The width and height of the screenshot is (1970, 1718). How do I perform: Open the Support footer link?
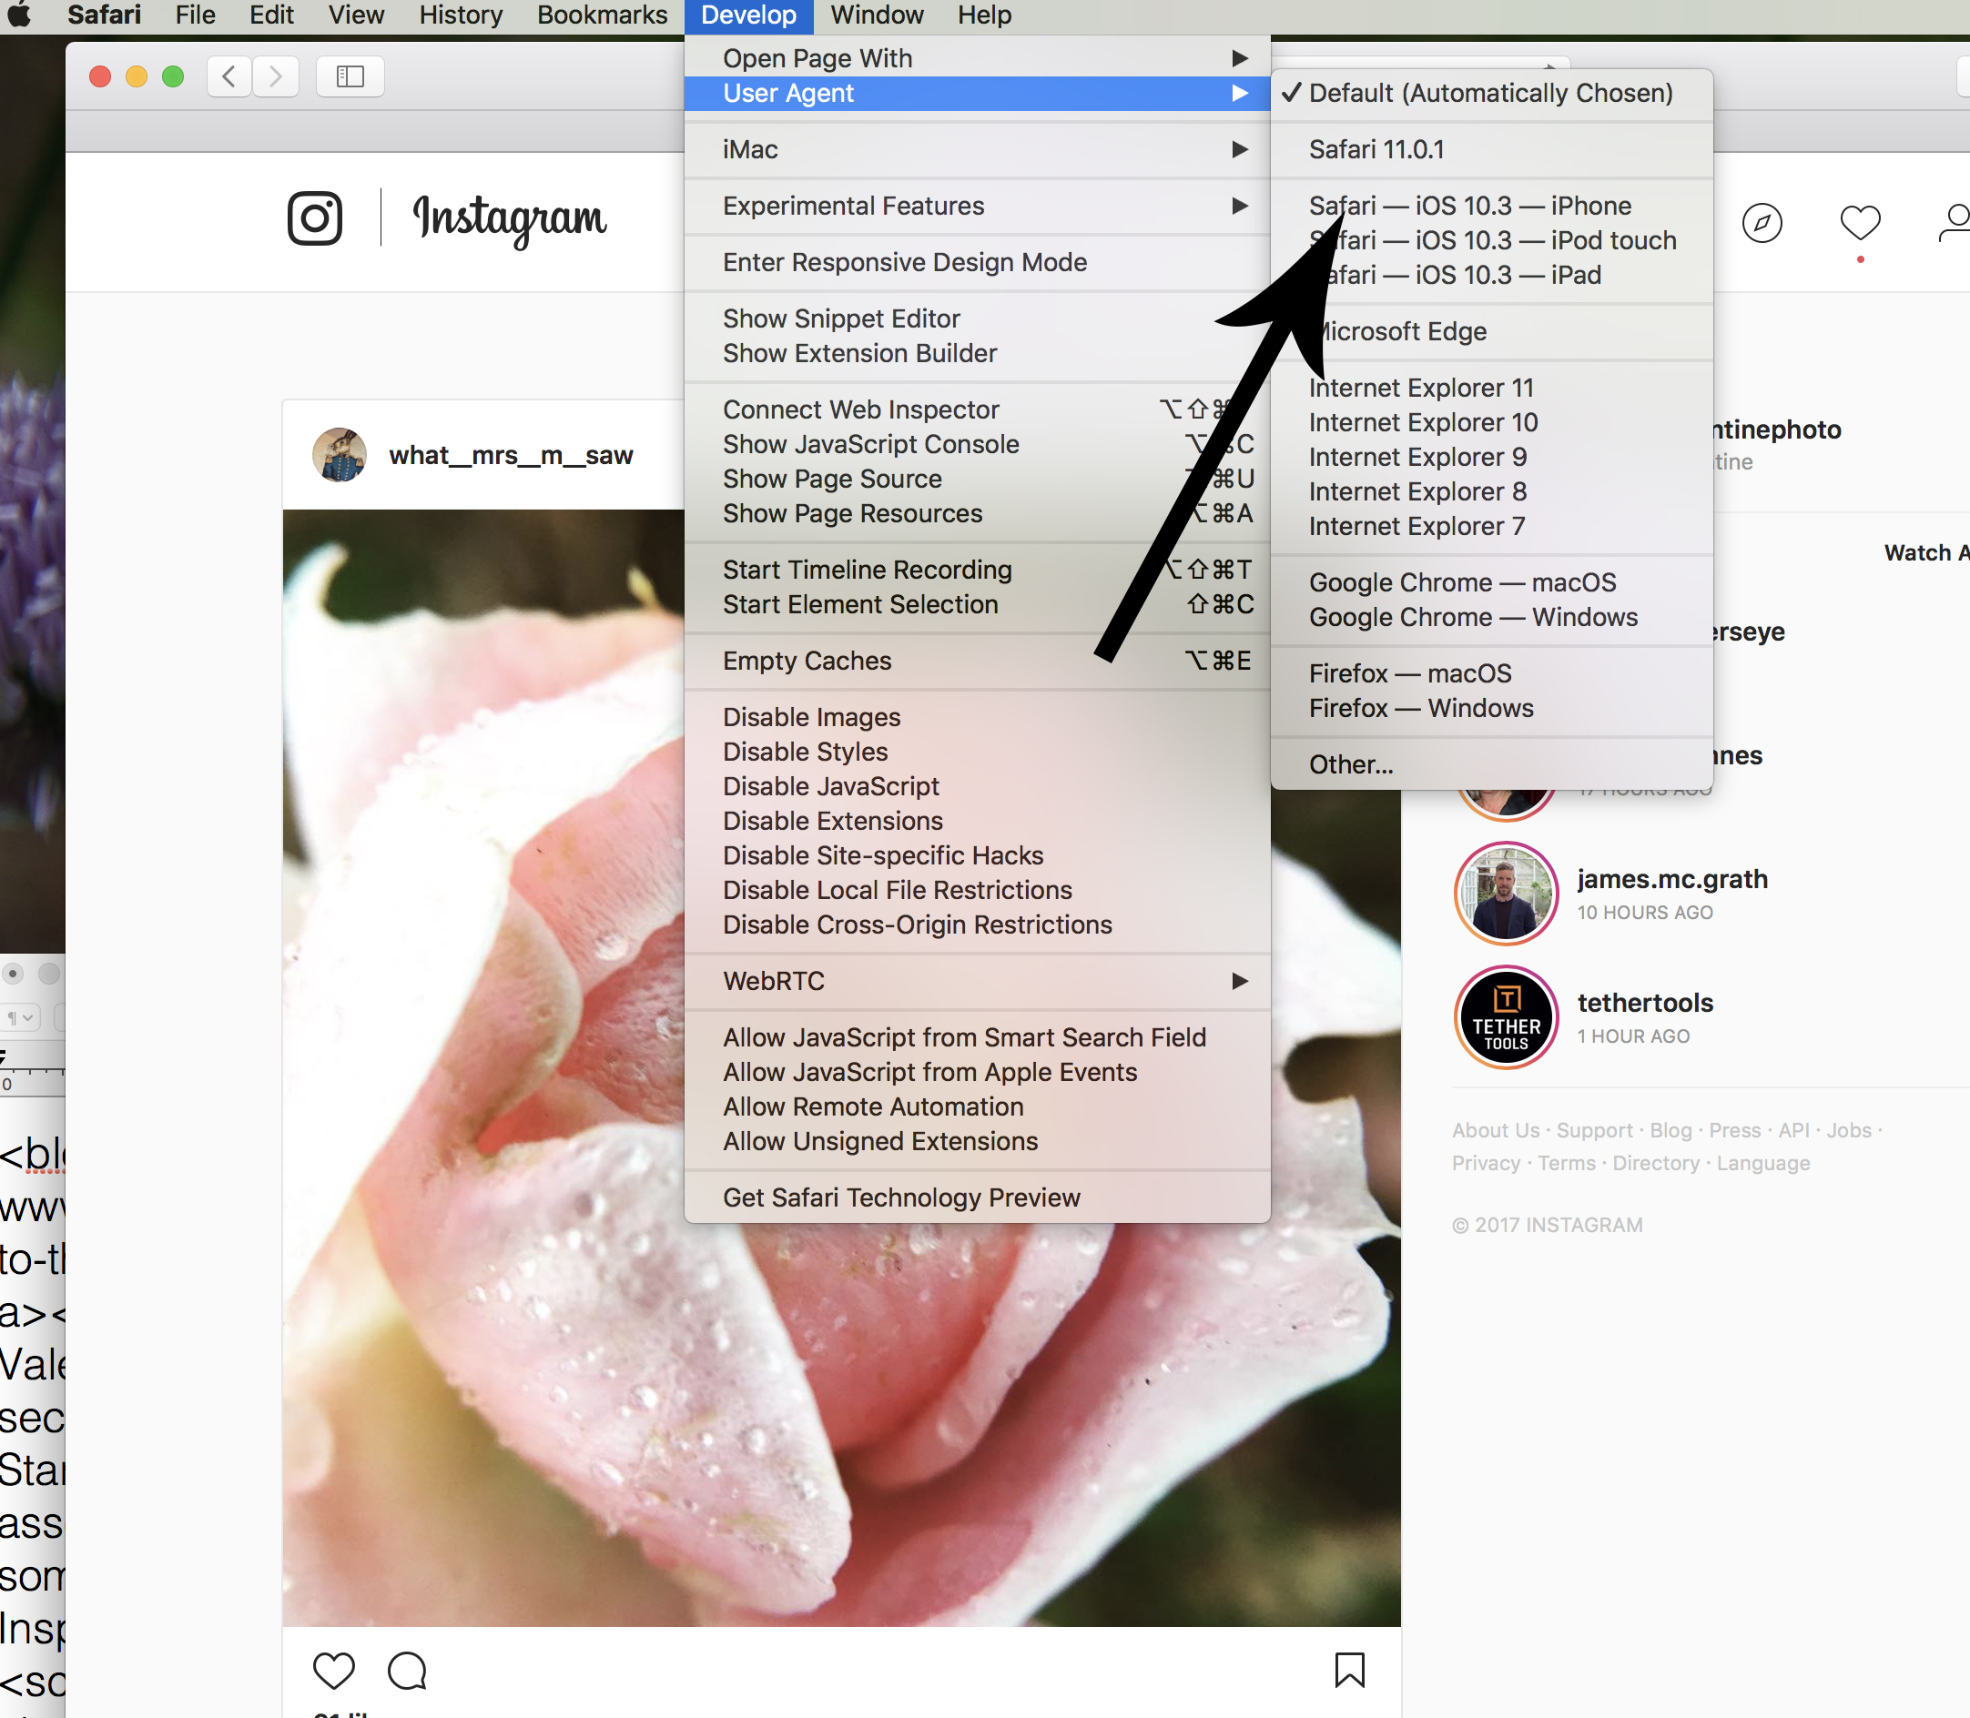(1594, 1130)
